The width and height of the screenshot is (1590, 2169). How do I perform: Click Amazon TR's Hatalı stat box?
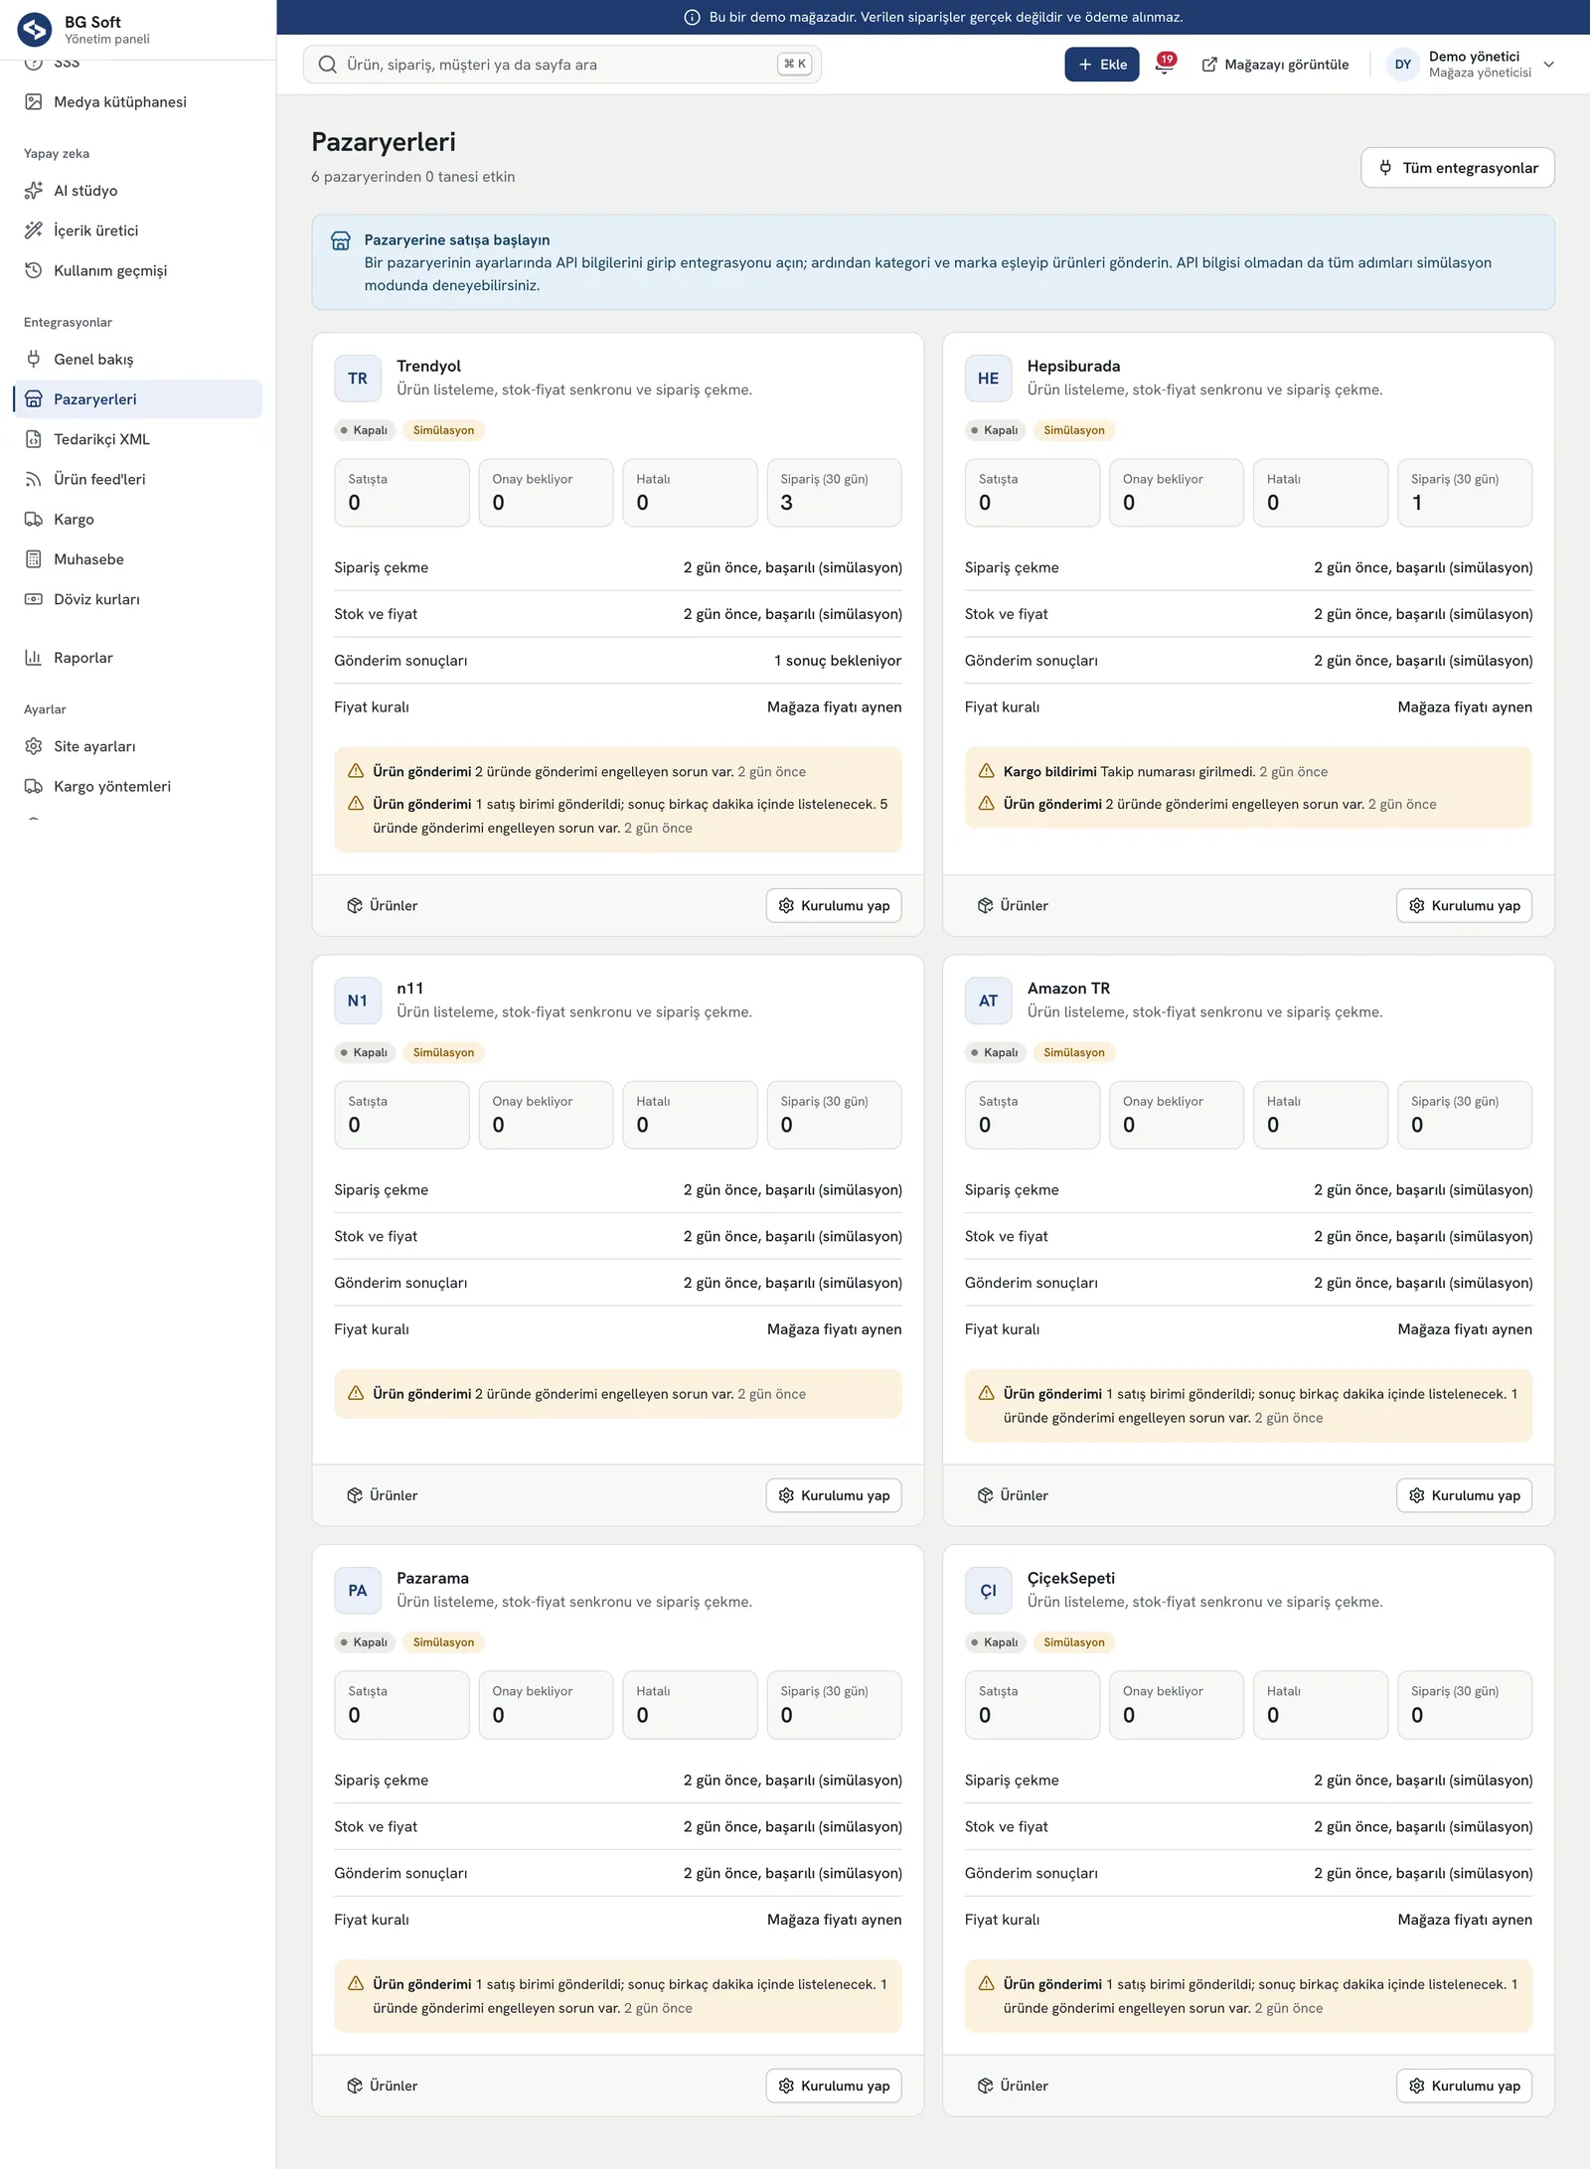pos(1321,1115)
